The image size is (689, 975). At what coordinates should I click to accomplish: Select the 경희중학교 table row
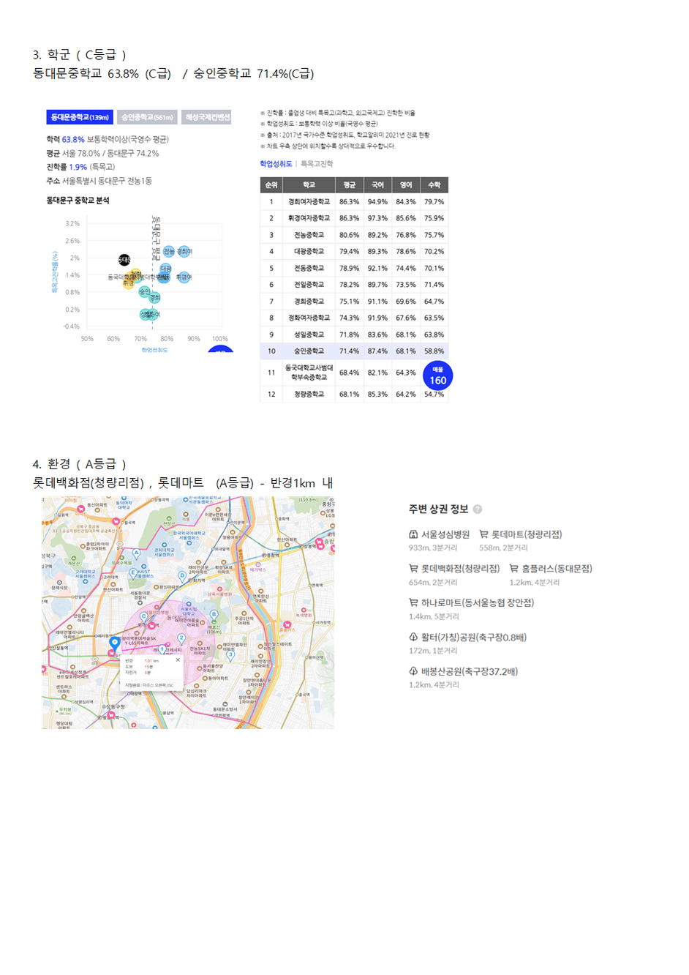354,301
